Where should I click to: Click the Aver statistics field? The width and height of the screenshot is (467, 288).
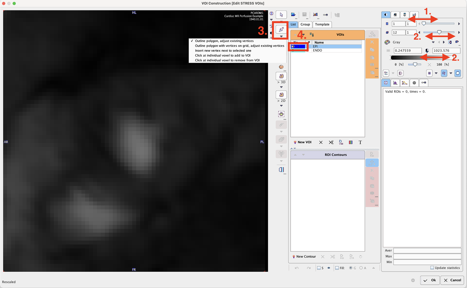[x=427, y=250]
